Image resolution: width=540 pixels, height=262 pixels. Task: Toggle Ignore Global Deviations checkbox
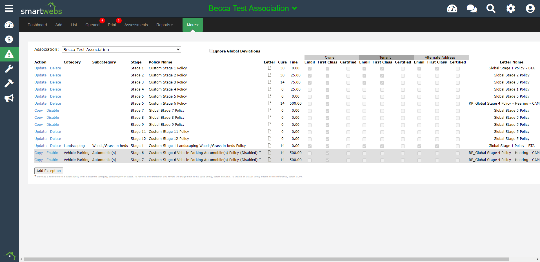(x=211, y=51)
